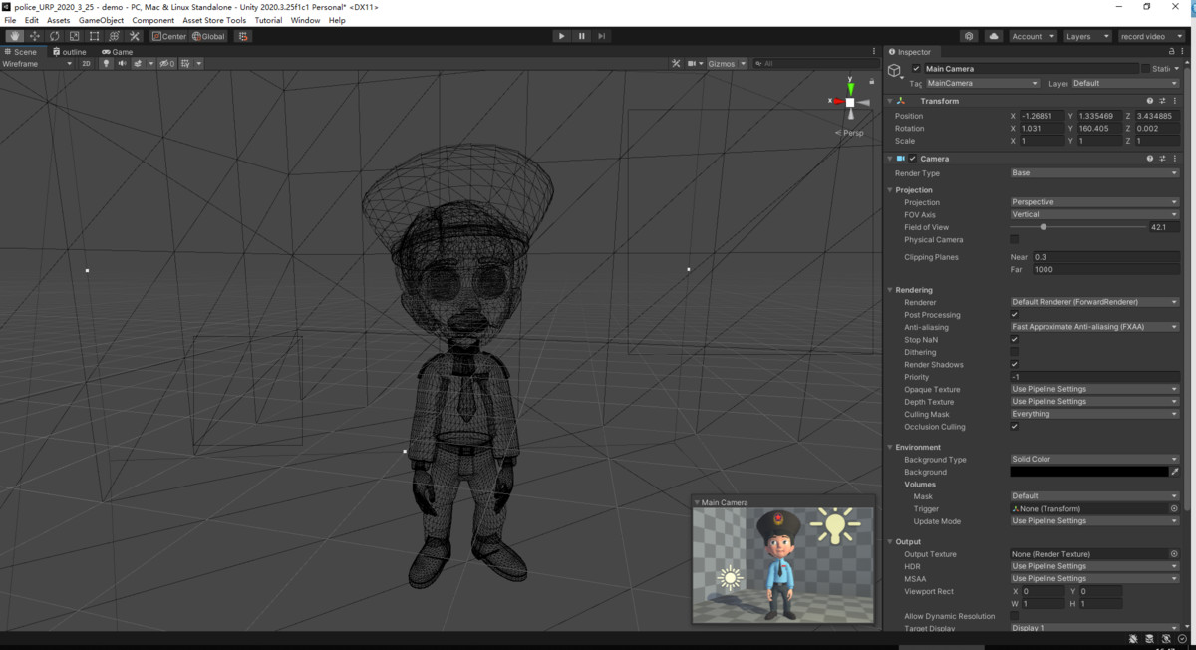
Task: Select the Rect tool
Action: click(x=94, y=36)
